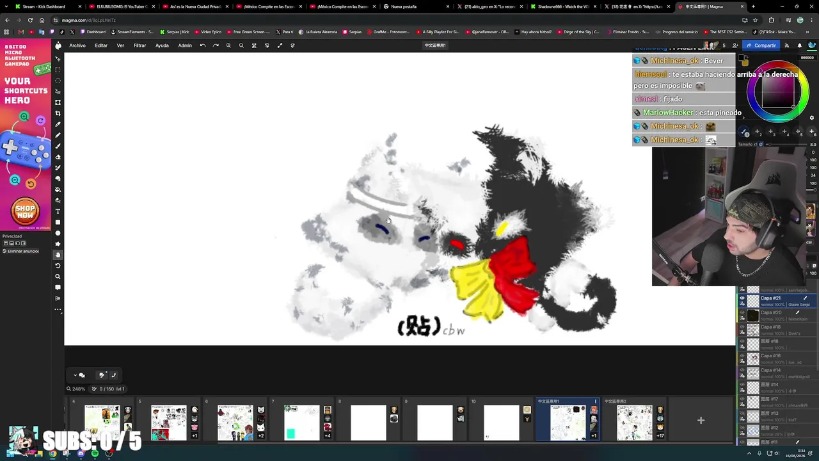Toggle visibility of layer Capa #14
Viewport: 819px width, 461px height.
pos(742,370)
